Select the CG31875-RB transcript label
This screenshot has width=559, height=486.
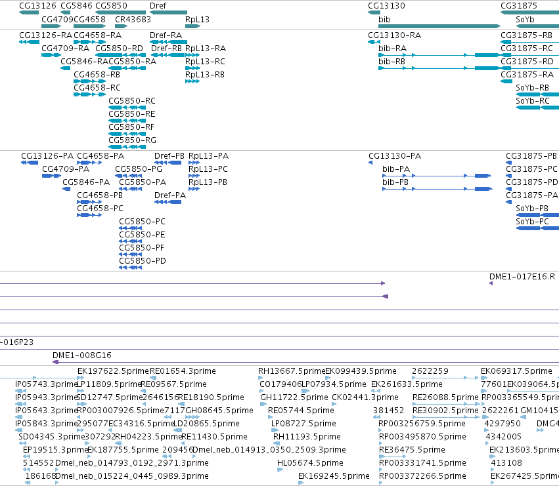(x=526, y=35)
